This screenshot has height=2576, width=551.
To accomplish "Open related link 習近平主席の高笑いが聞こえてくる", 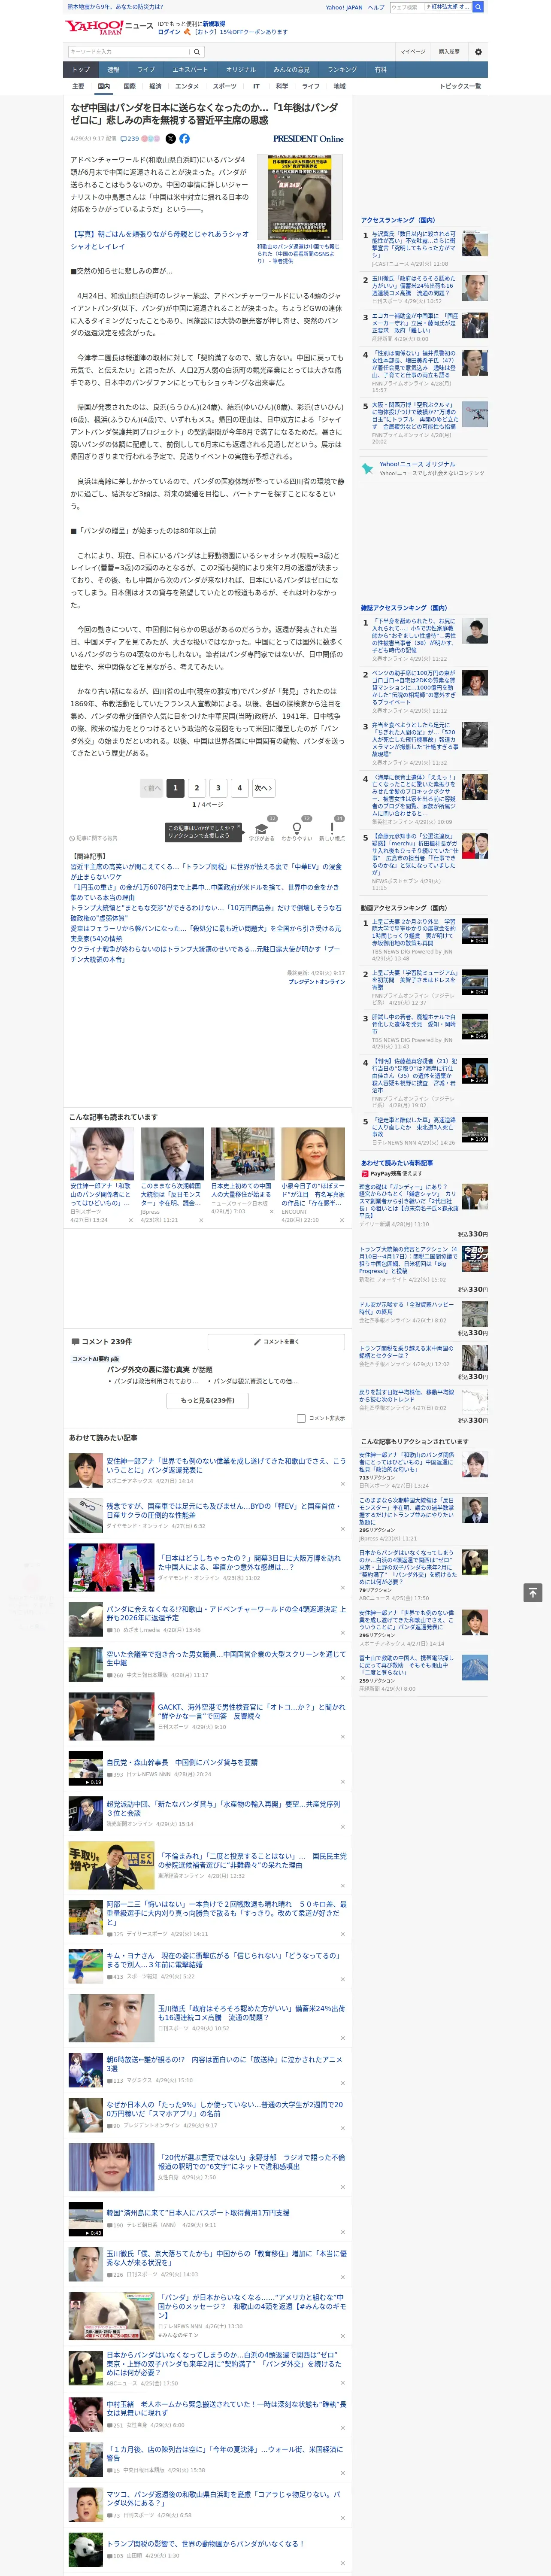I will [x=205, y=871].
